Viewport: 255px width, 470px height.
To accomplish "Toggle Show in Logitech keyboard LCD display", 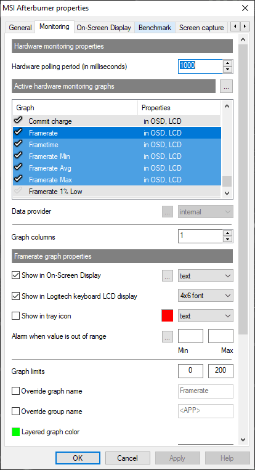I will [x=15, y=296].
